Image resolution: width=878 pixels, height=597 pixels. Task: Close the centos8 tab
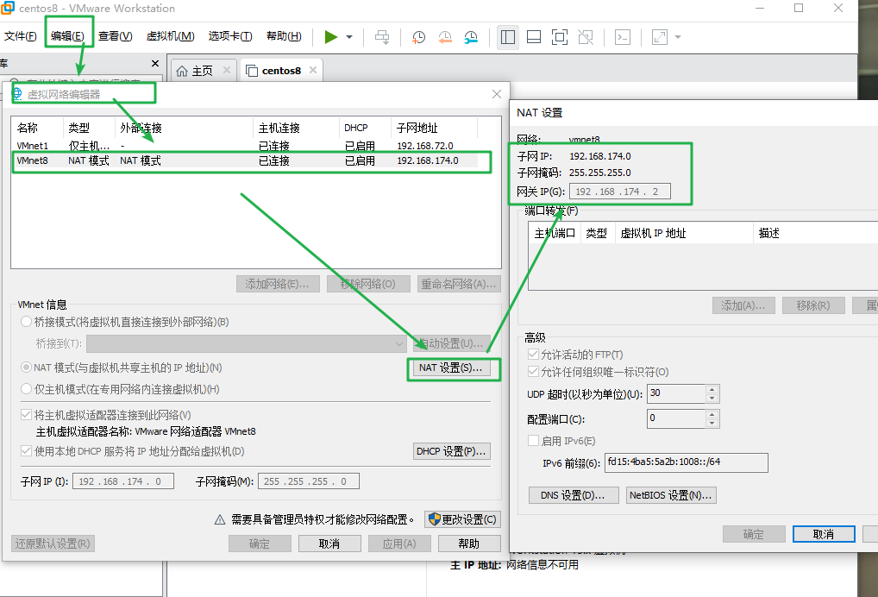[313, 70]
